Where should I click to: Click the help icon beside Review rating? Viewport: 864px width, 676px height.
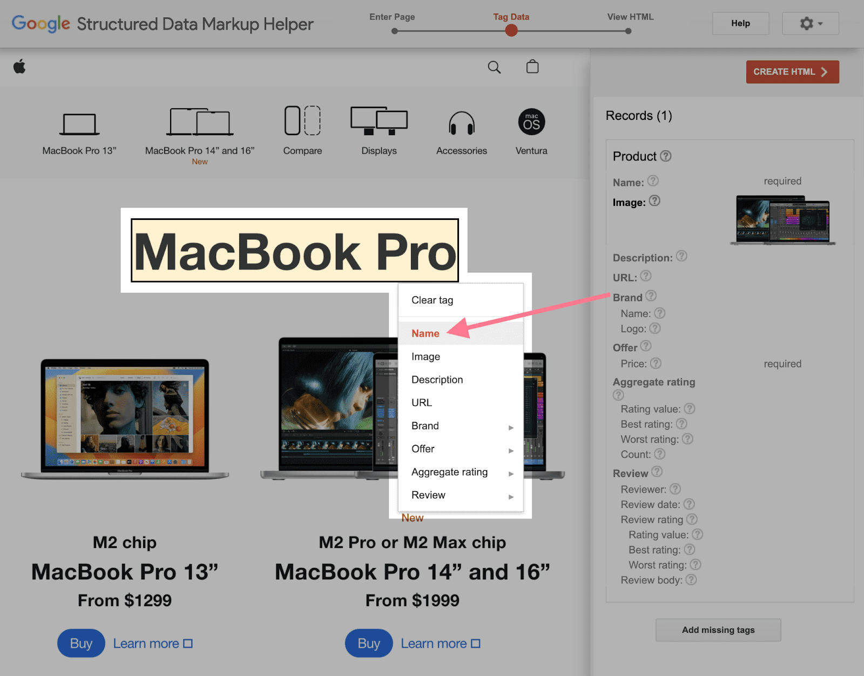pyautogui.click(x=692, y=519)
